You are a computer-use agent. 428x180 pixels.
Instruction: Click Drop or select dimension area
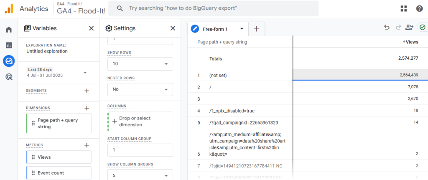point(140,122)
